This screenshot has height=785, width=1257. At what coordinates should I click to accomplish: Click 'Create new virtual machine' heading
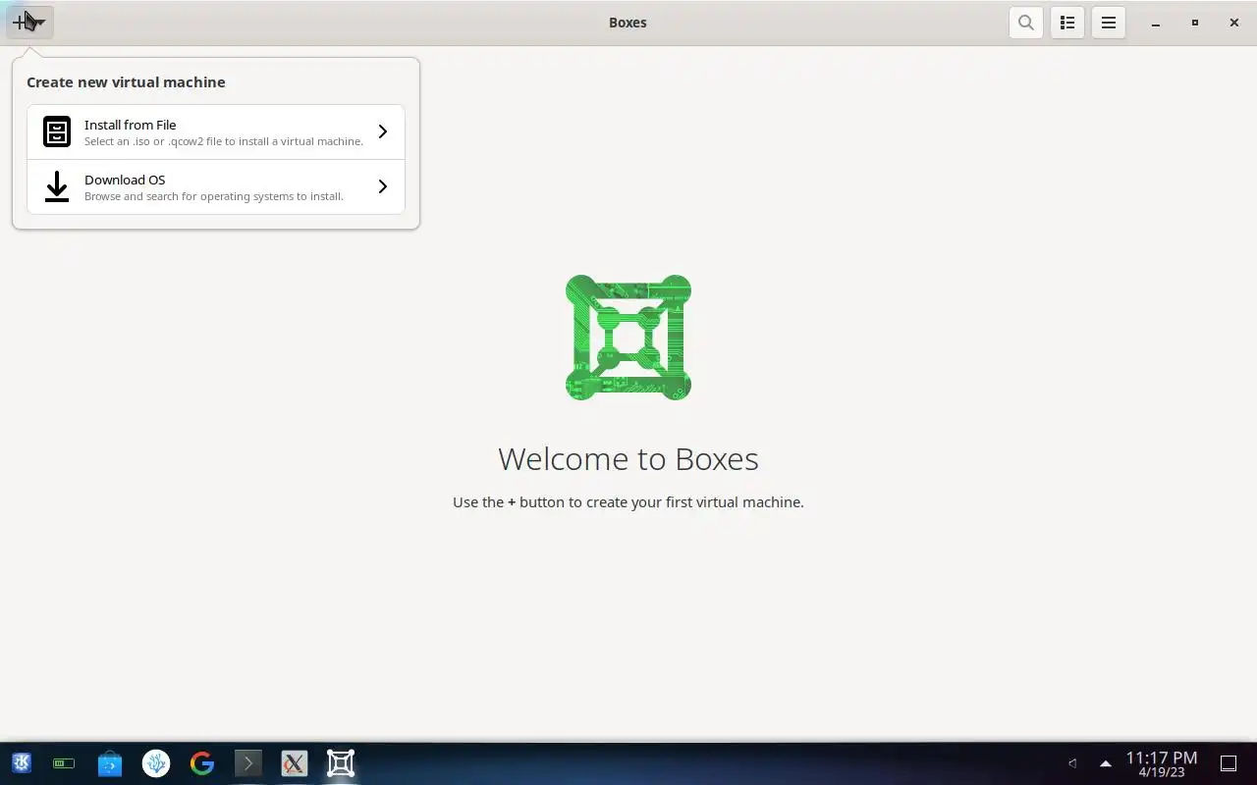tap(126, 81)
